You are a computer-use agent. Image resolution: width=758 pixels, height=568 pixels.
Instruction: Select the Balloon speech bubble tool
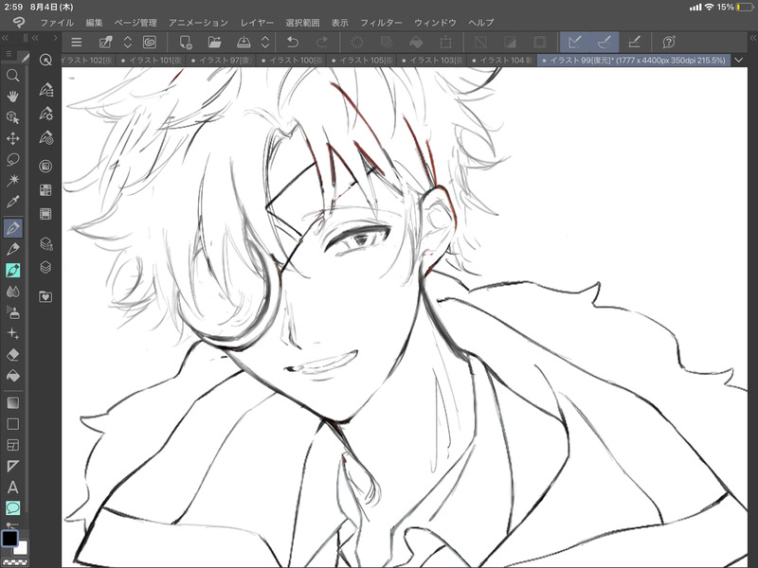point(13,507)
